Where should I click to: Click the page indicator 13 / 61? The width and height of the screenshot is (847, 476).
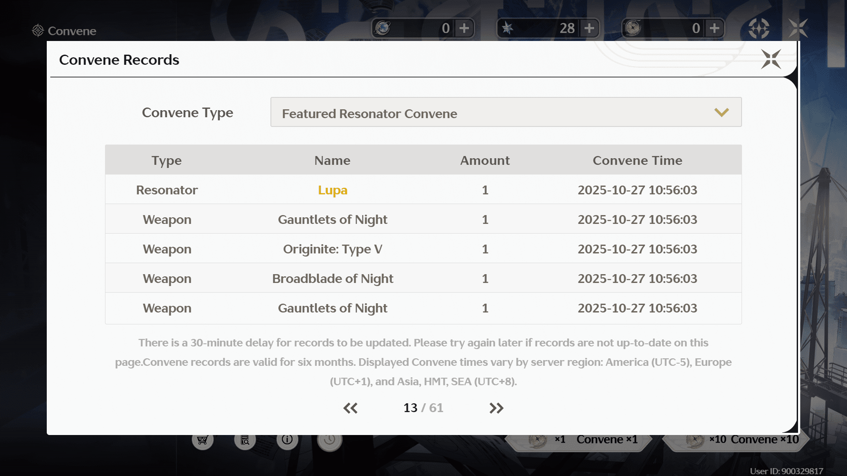(423, 408)
